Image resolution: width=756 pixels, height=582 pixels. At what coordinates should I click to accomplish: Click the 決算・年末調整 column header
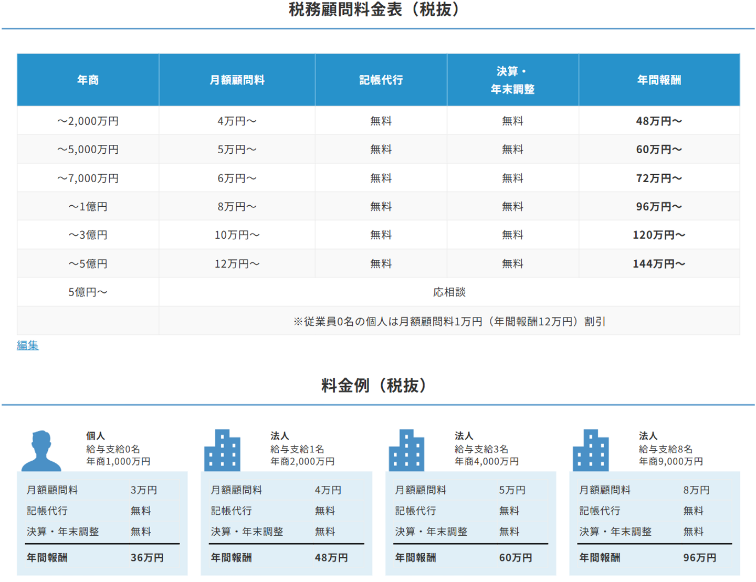(x=513, y=80)
